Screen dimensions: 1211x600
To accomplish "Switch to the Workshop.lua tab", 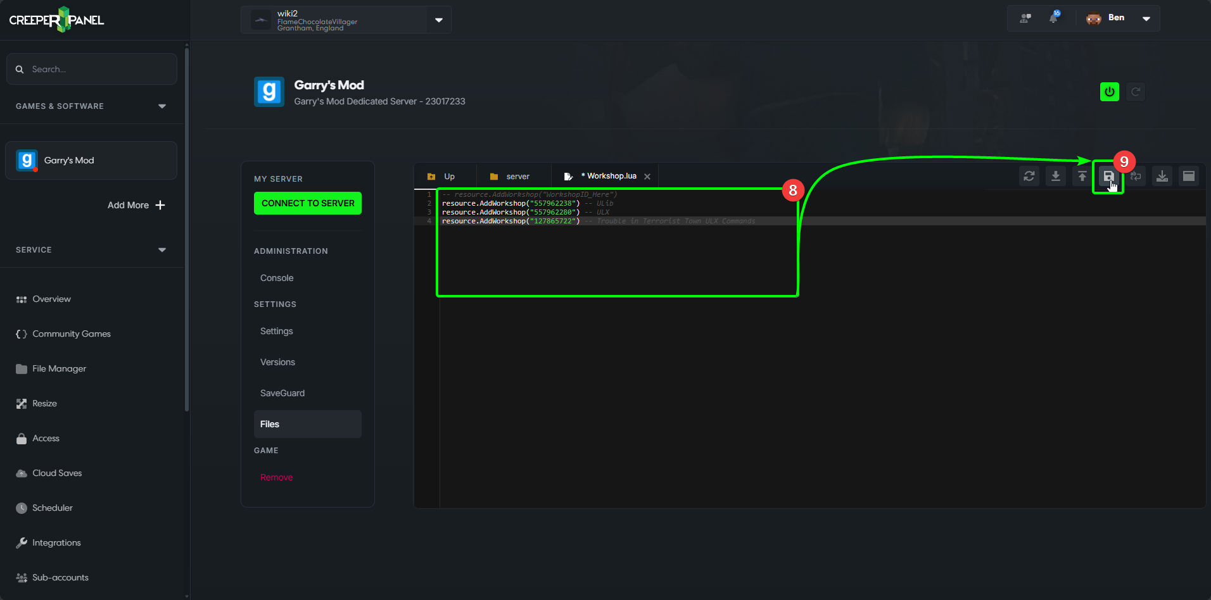I will (605, 176).
